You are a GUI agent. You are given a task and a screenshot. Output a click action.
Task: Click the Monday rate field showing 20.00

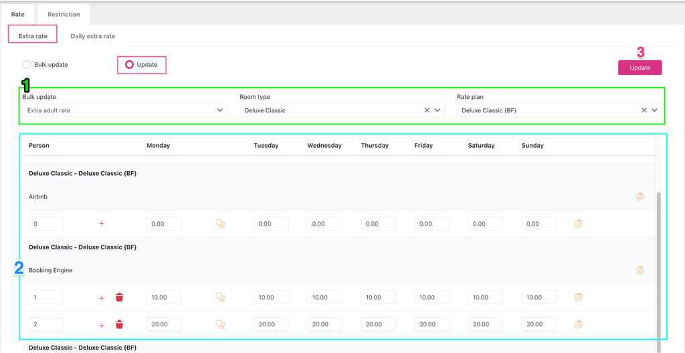pyautogui.click(x=164, y=325)
